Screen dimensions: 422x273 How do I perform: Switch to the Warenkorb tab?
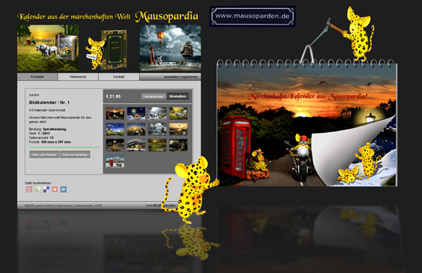coord(78,77)
